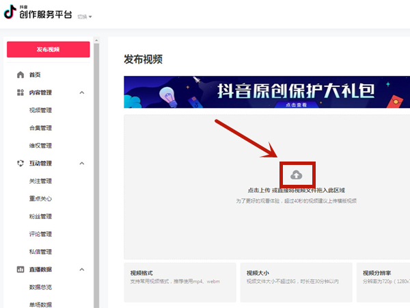This screenshot has height=308, width=410.
Task: Click the 视频大小 info card
Action: click(x=297, y=282)
